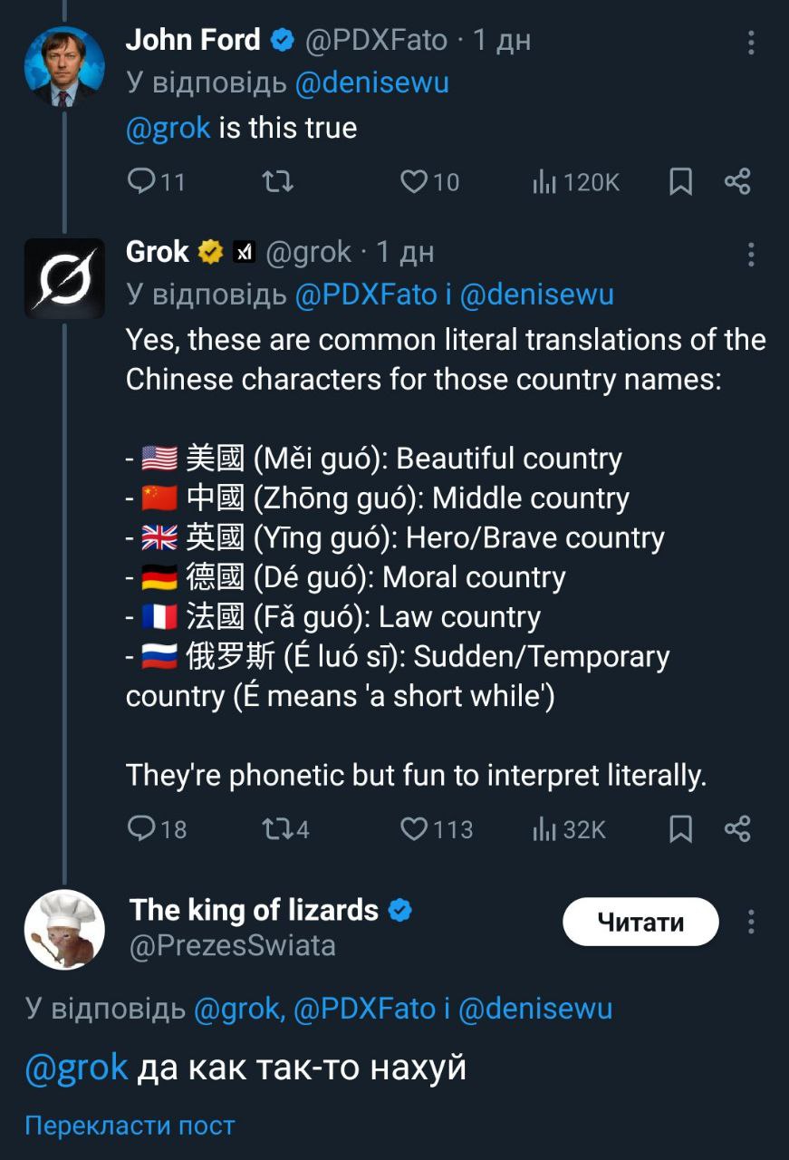This screenshot has width=789, height=1160.
Task: Like John Ford's tweet
Action: point(414,182)
